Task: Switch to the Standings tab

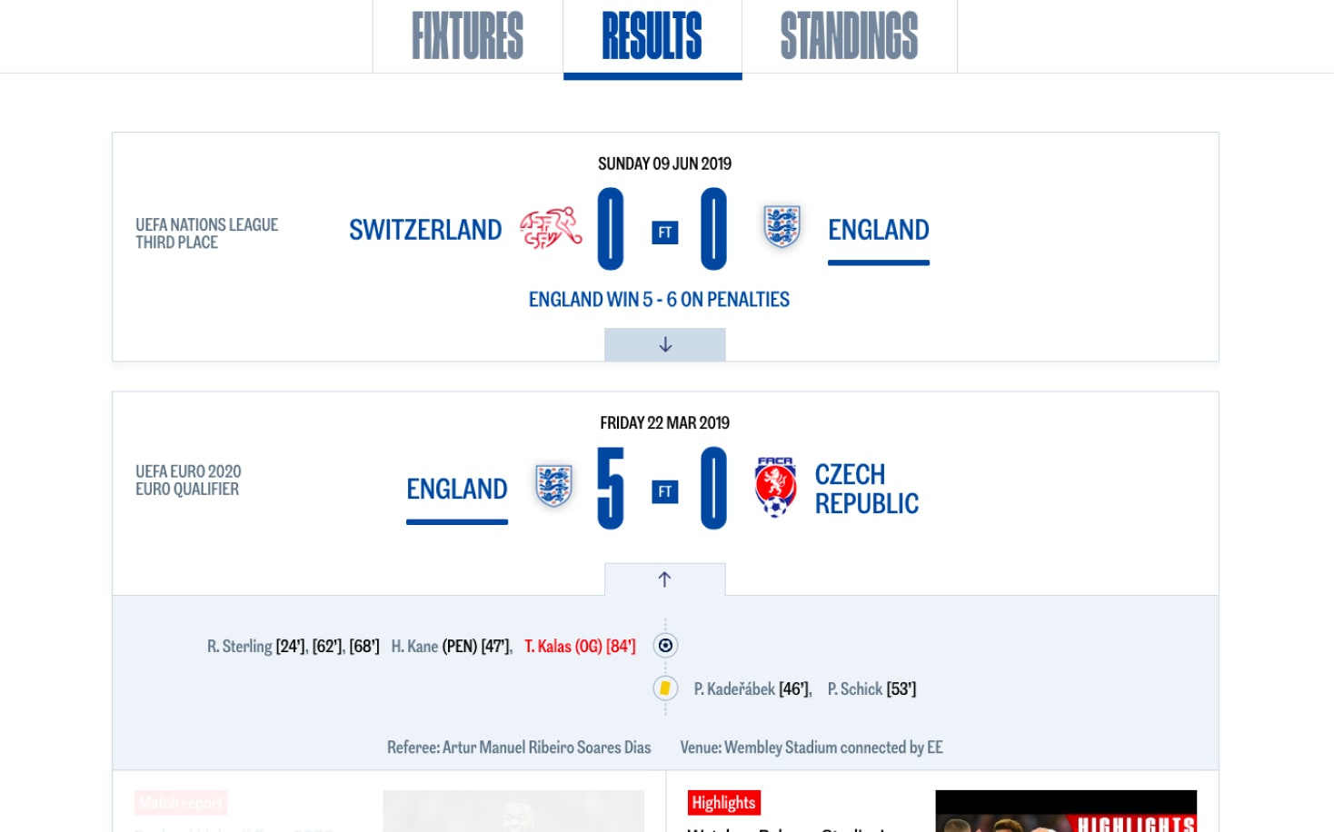Action: click(850, 36)
